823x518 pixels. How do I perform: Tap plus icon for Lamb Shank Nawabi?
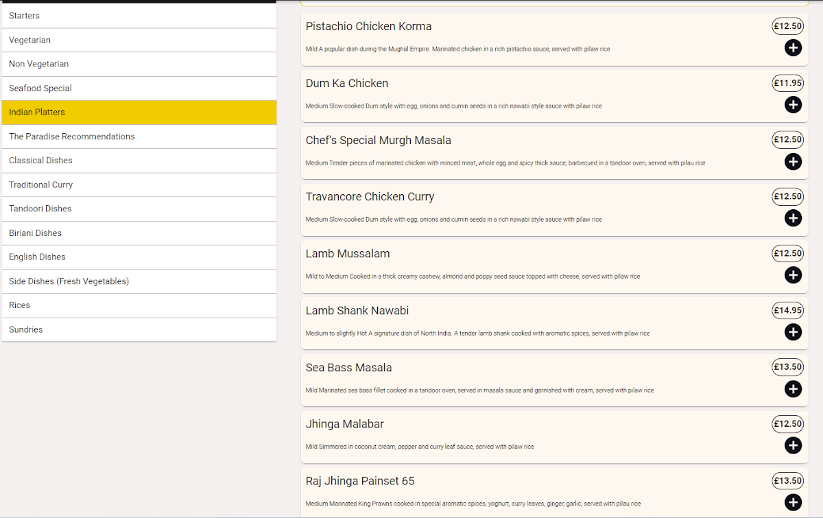click(793, 332)
